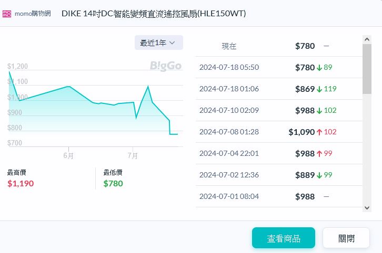Select the 2024-07-01 08:04 price row
The width and height of the screenshot is (382, 253).
point(278,196)
